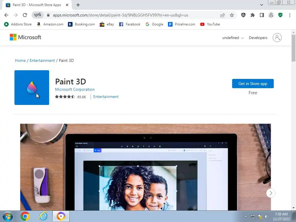Click the active browser taskbar icon

coord(61,216)
